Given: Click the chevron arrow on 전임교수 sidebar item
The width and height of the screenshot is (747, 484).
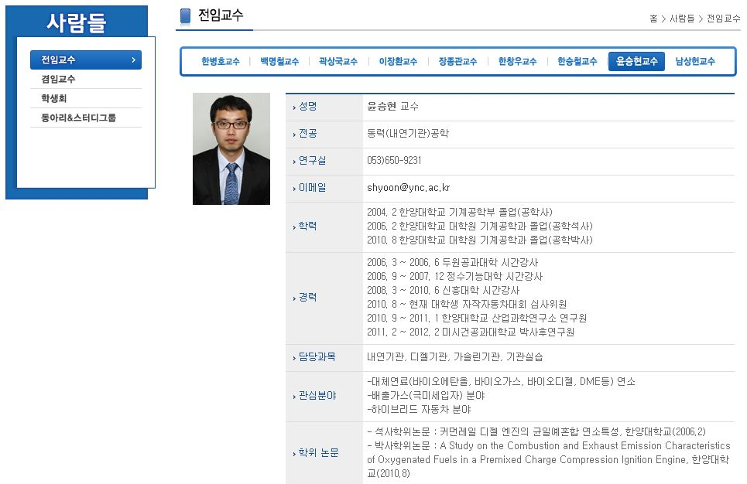Looking at the screenshot, I should click(x=133, y=60).
